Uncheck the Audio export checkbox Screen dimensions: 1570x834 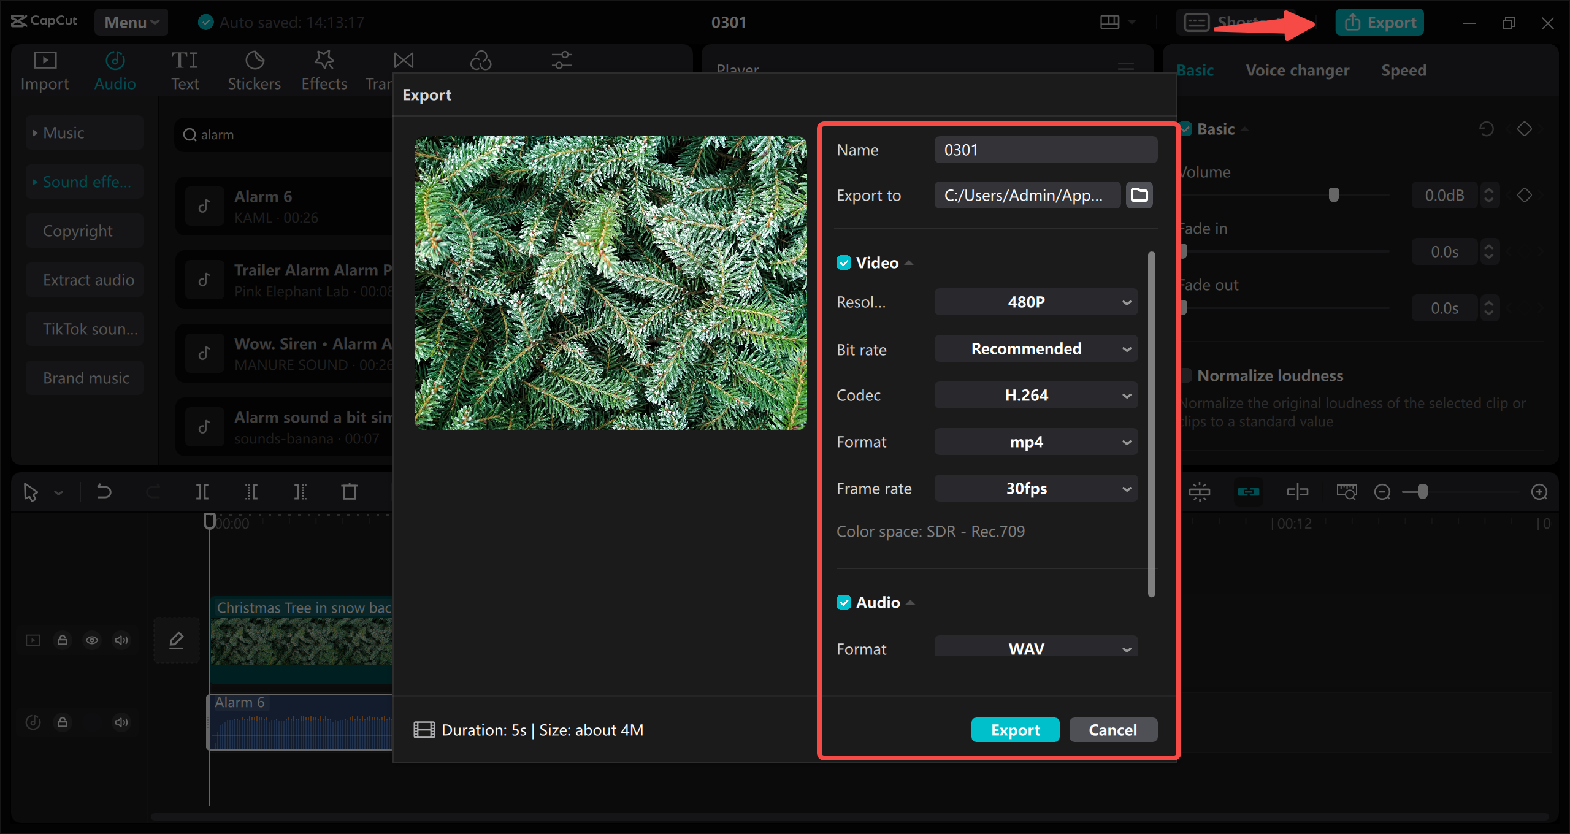(x=844, y=602)
